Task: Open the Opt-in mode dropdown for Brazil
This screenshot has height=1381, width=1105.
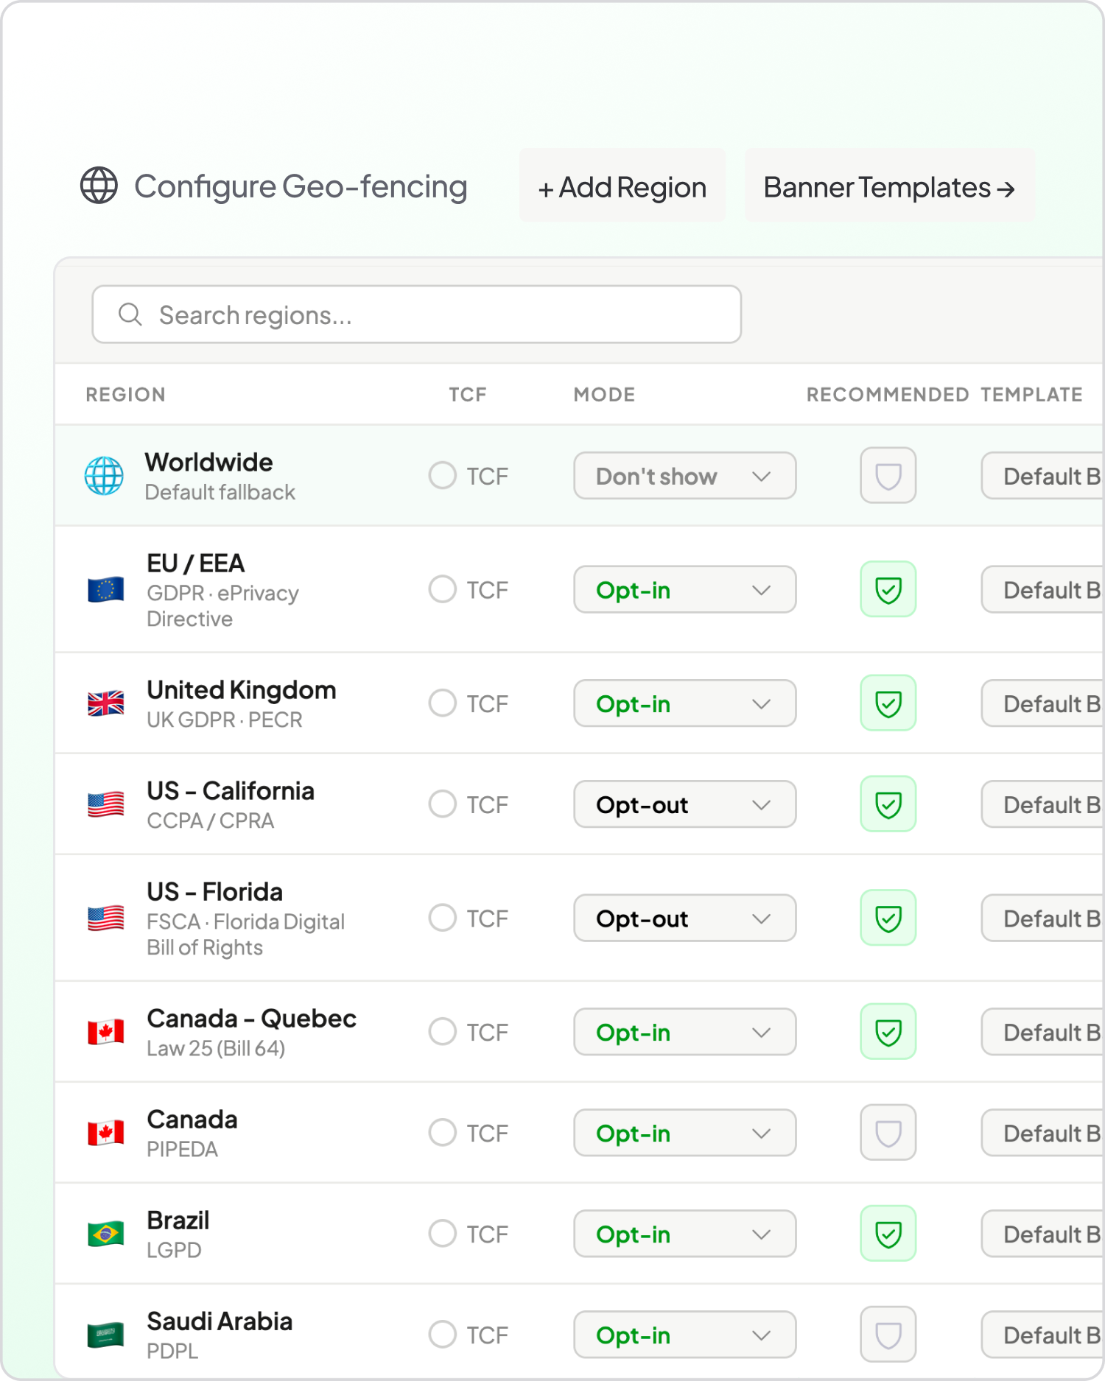Action: (684, 1234)
